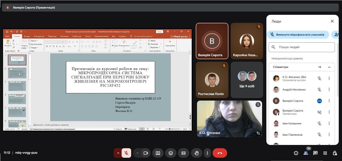Click the Save icon in PowerPoint title bar
Image resolution: width=342 pixels, height=161 pixels.
pos(7,32)
